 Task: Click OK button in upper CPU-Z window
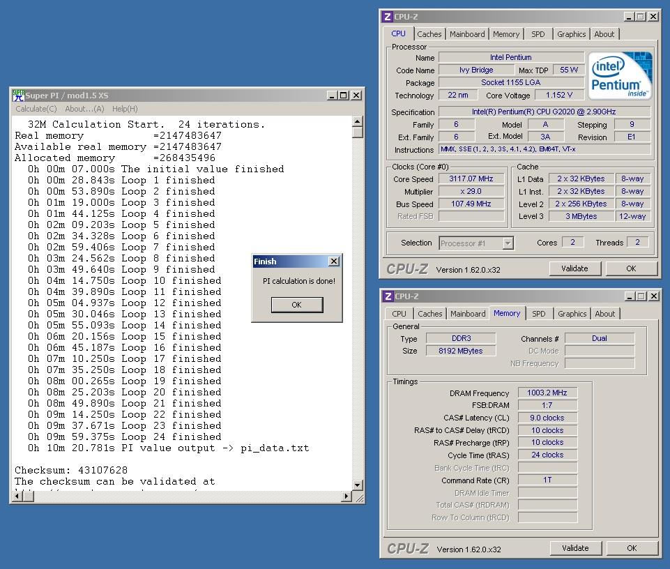631,268
